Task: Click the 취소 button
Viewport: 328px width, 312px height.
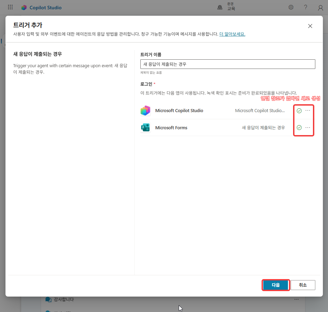Action: point(303,285)
